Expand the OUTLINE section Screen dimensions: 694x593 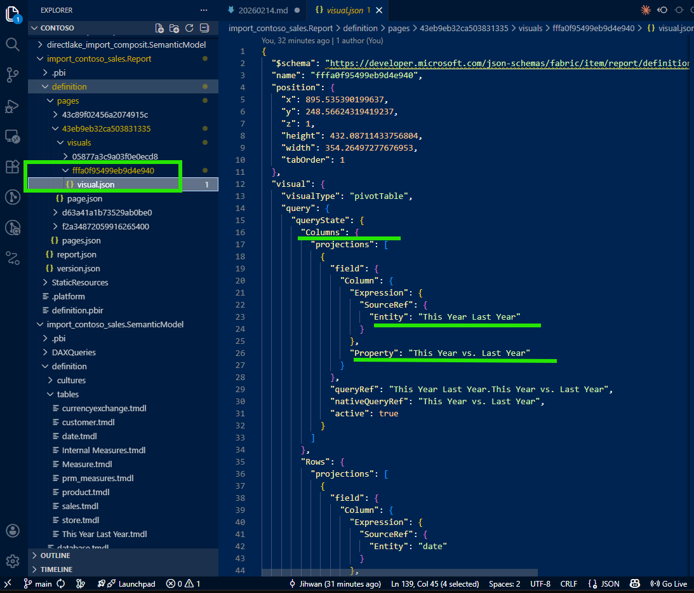tap(123, 556)
